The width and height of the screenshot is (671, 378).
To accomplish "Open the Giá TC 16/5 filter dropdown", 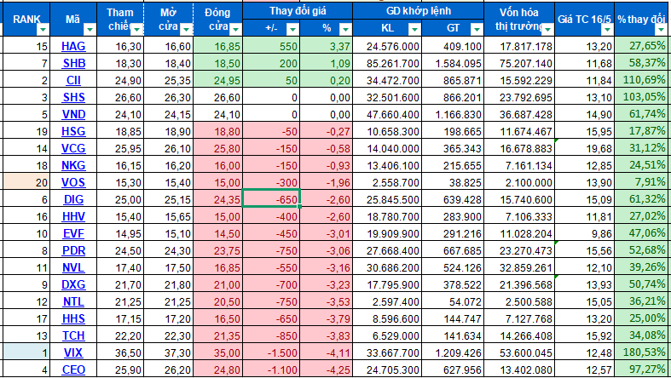I will 607,30.
